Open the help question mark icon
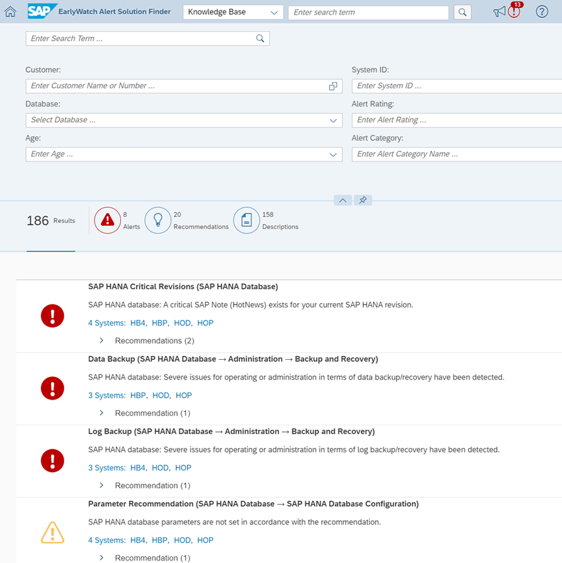Viewport: 562px width, 563px height. coord(542,12)
